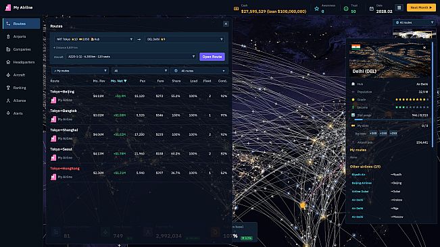Sort table by Mo. Net column
440x247 pixels.
pyautogui.click(x=118, y=81)
